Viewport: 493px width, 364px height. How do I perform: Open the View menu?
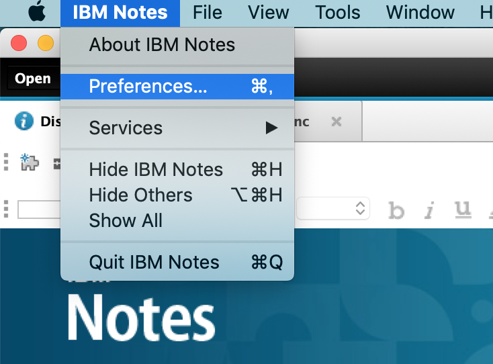pyautogui.click(x=268, y=13)
